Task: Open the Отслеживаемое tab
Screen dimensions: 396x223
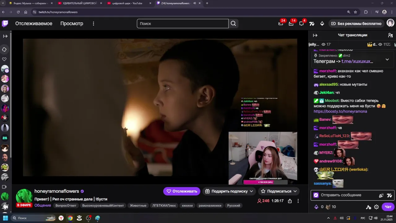Action: (x=34, y=24)
